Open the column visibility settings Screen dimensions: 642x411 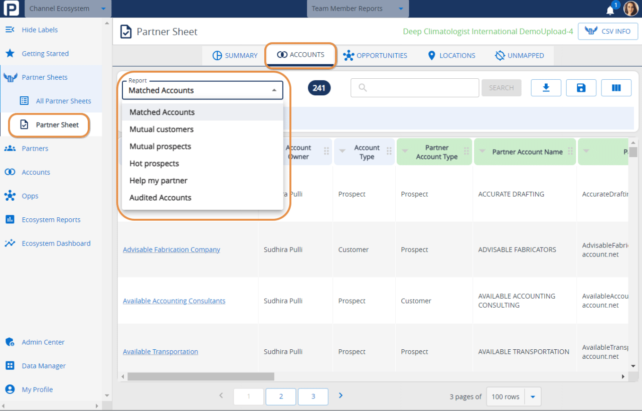click(616, 87)
